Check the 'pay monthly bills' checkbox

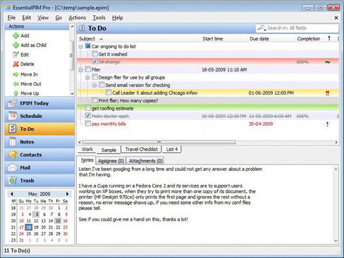click(88, 123)
